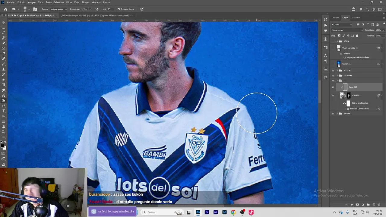
Task: Open Chrome from the taskbar
Action: (233, 212)
